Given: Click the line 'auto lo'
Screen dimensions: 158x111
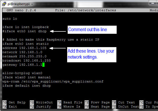Looking at the screenshot, I should coord(10,19).
